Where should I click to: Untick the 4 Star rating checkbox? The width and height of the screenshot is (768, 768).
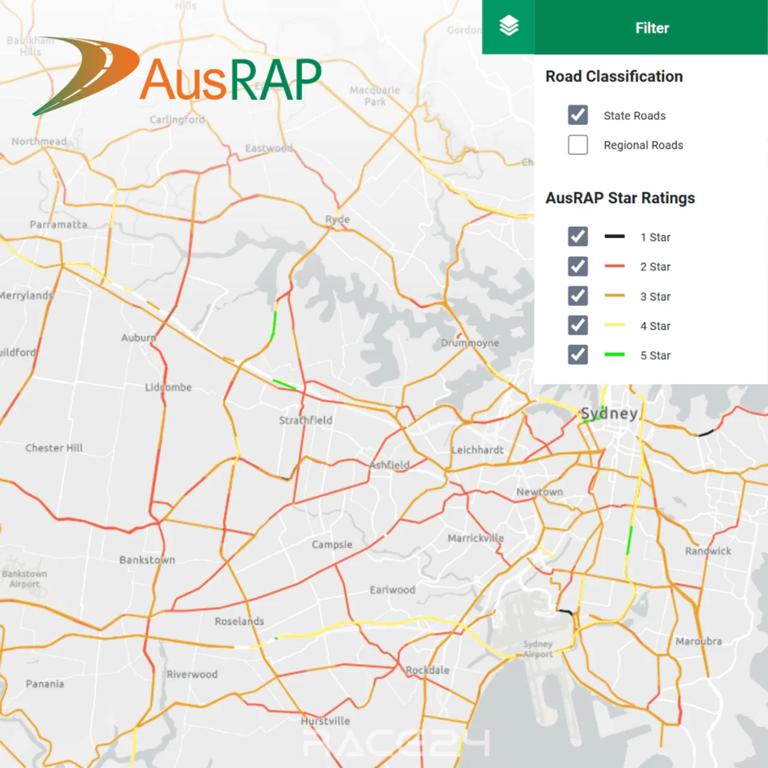578,325
